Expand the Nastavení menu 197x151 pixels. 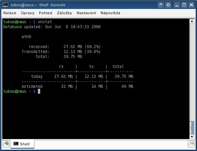[86, 13]
